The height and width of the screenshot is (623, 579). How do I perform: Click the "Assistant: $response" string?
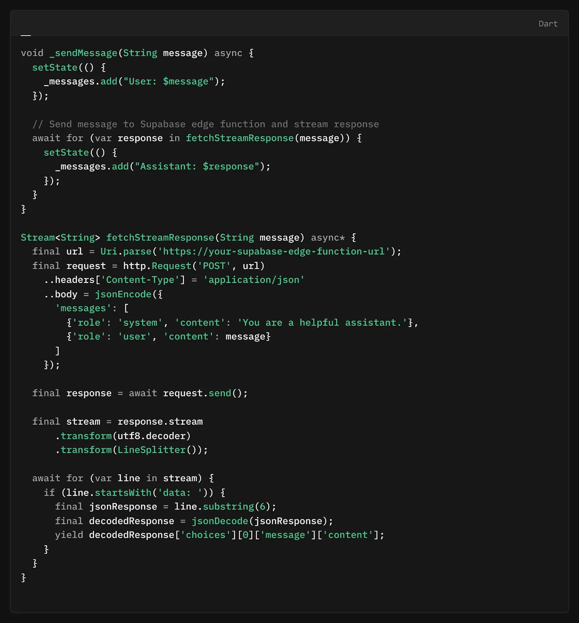(197, 167)
